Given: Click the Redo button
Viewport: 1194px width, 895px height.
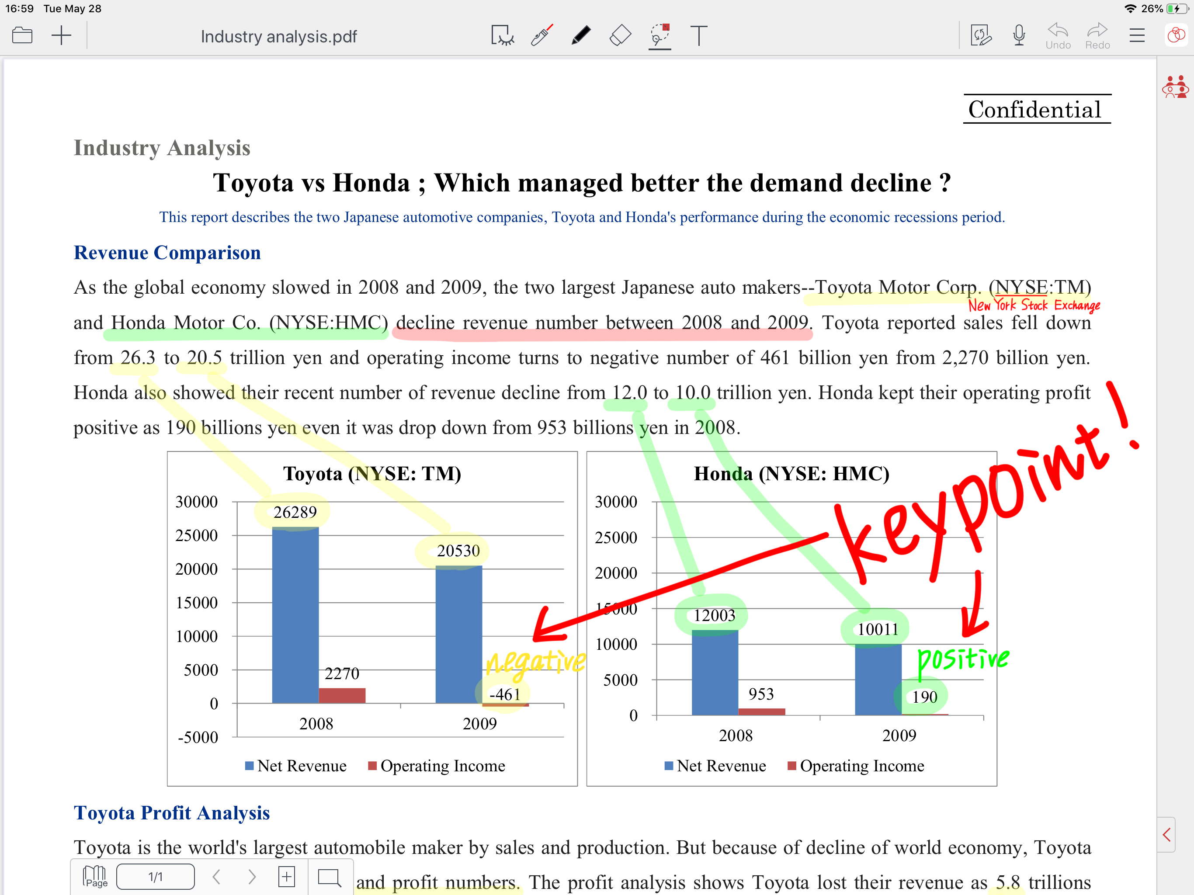Looking at the screenshot, I should (1097, 36).
